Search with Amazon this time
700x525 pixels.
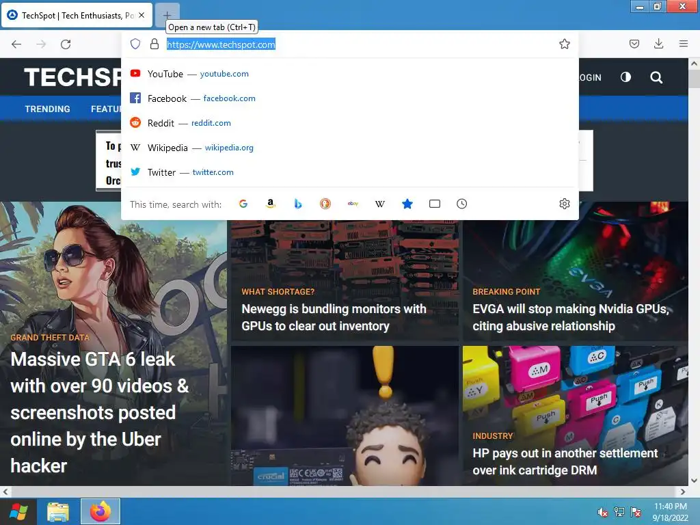(271, 204)
